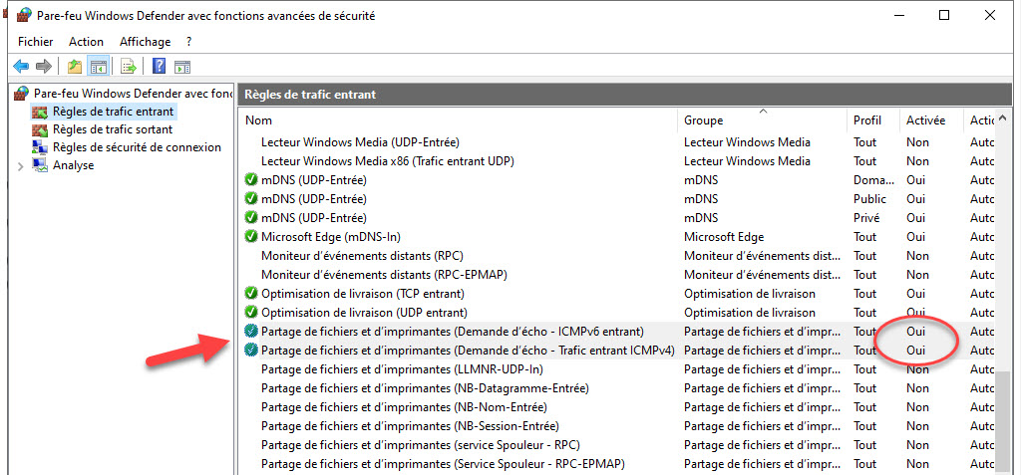Click the Règles de sécurité de connexion icon
1021x475 pixels.
coord(40,147)
